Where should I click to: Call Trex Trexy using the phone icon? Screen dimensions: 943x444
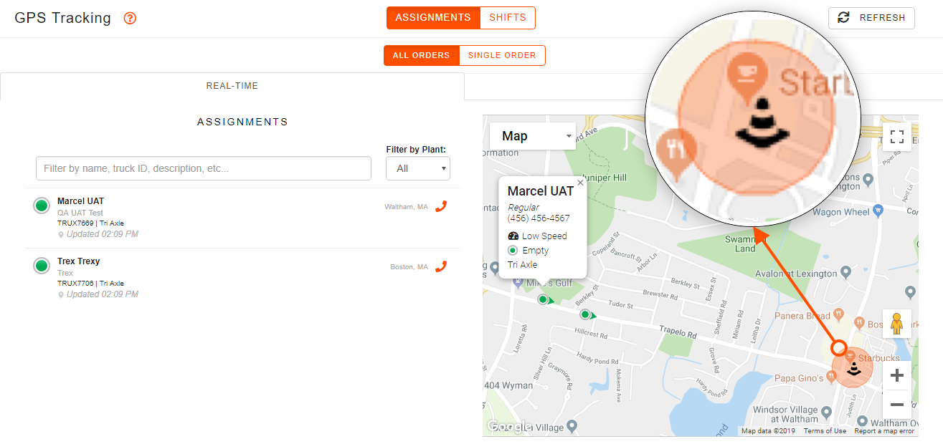tap(441, 266)
